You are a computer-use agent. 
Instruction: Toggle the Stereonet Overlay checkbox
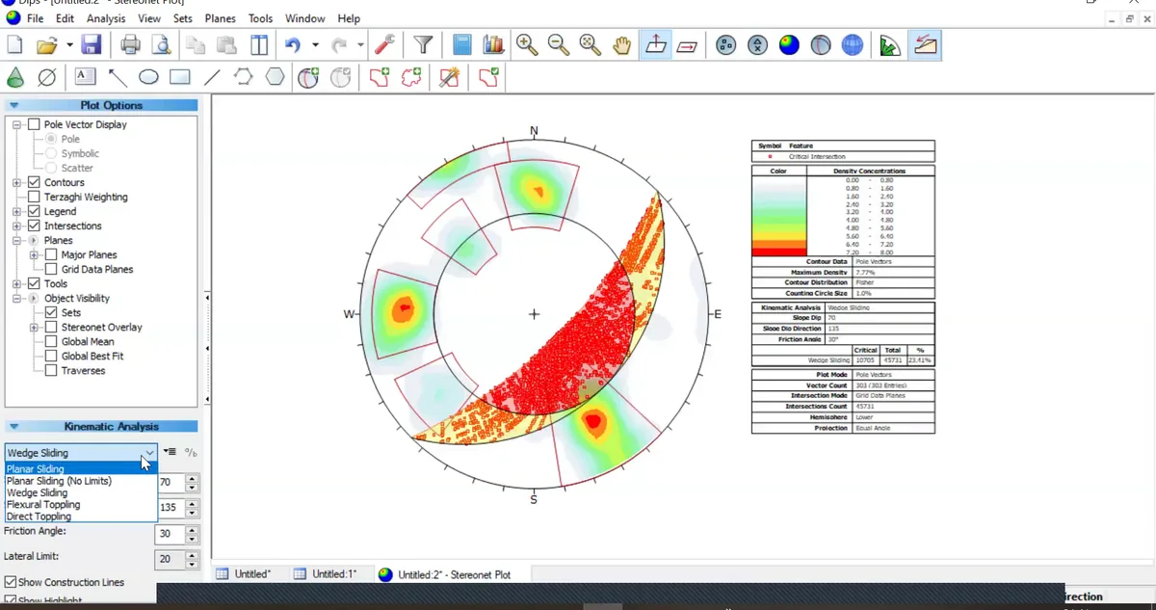52,327
